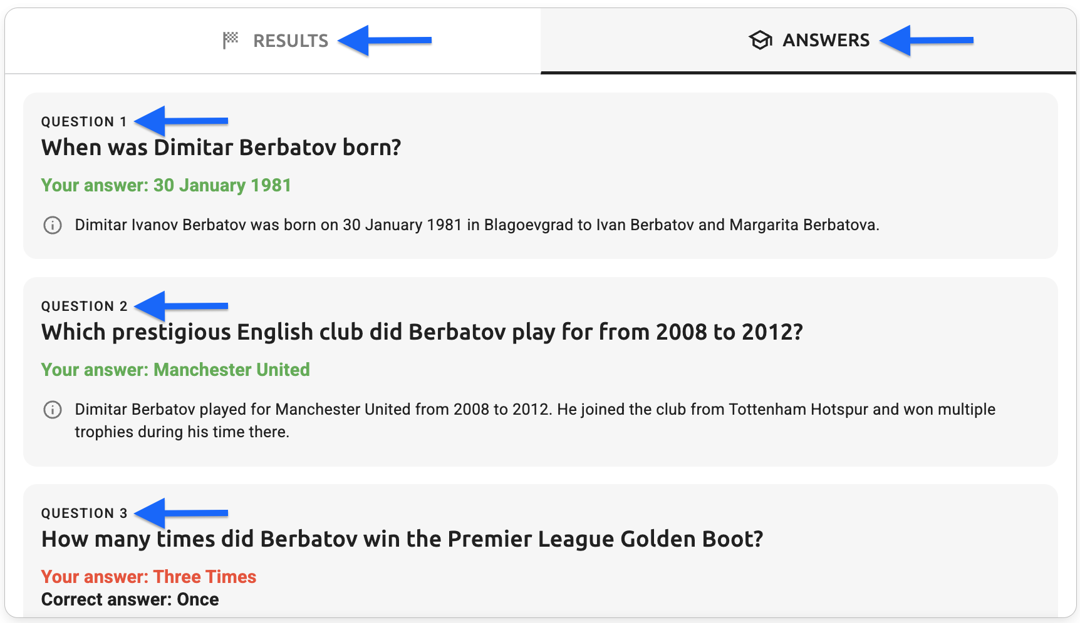1080x623 pixels.
Task: Click the red "Three Times" answer
Action: 204,577
